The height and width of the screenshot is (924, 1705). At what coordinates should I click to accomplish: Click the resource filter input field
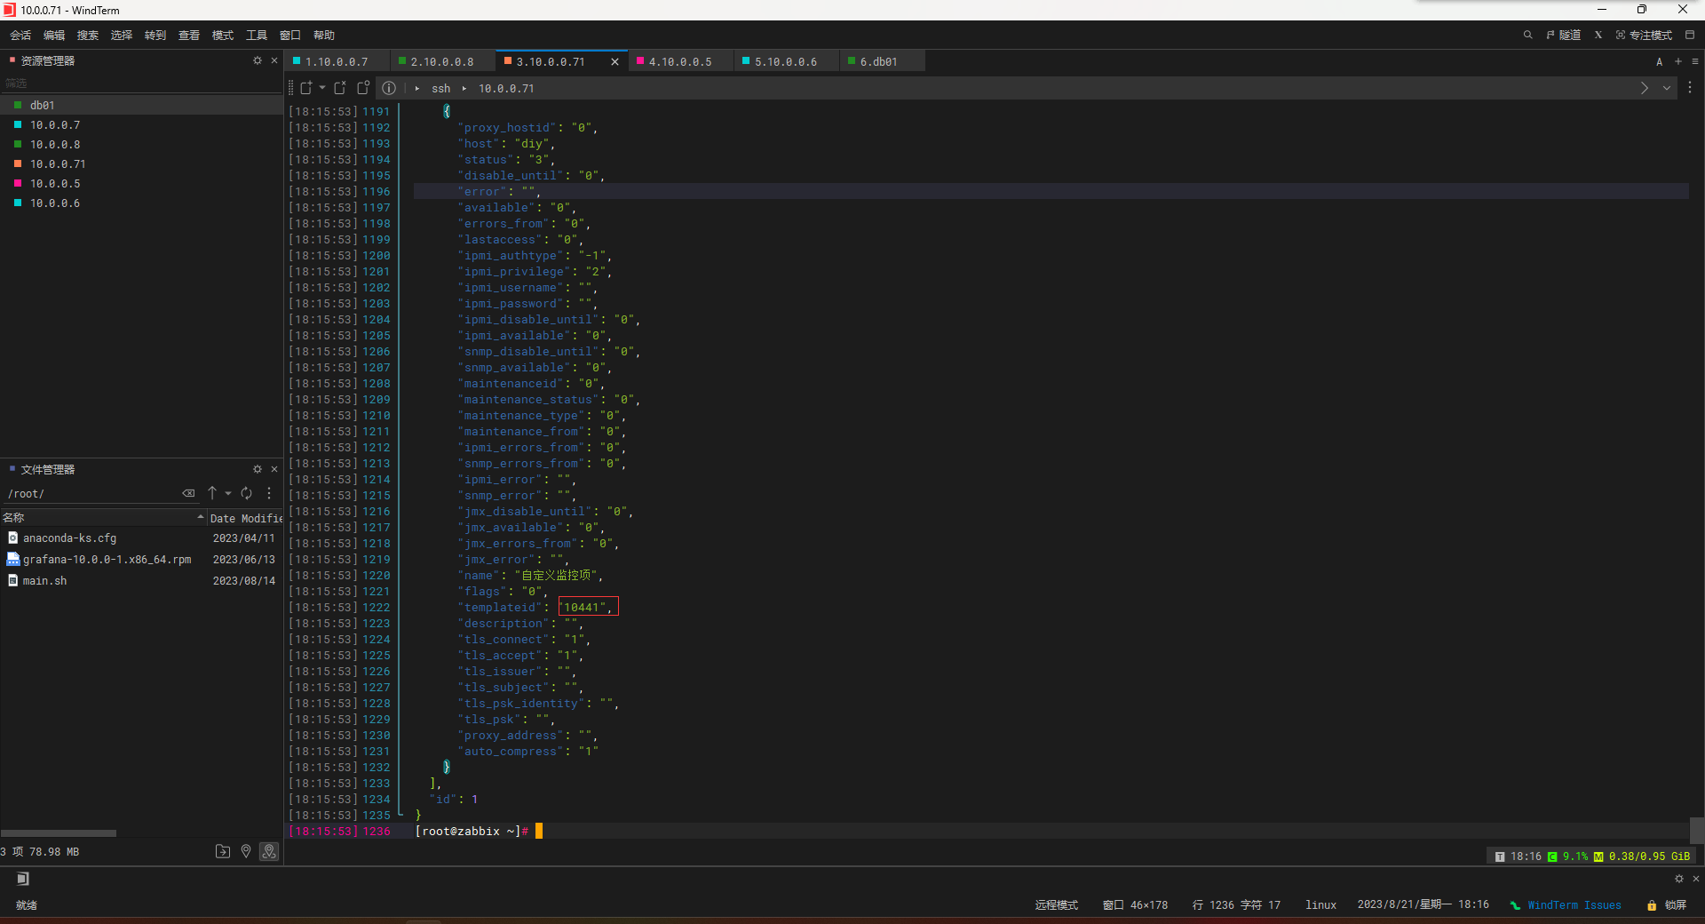141,84
